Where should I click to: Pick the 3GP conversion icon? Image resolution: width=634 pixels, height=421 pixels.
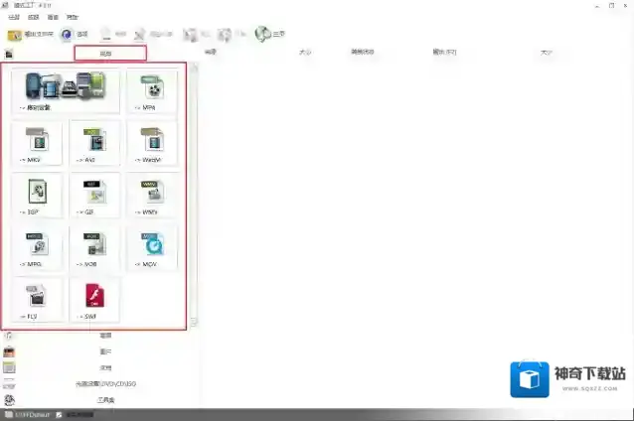coord(38,196)
